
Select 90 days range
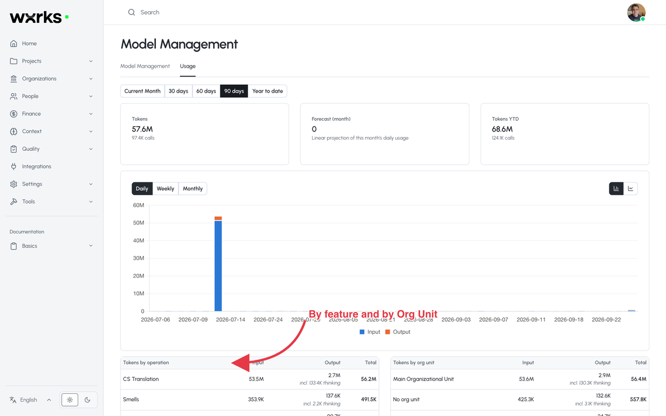click(x=234, y=91)
